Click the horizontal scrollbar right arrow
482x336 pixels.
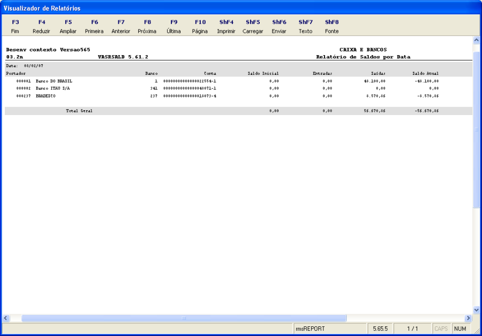click(467, 318)
